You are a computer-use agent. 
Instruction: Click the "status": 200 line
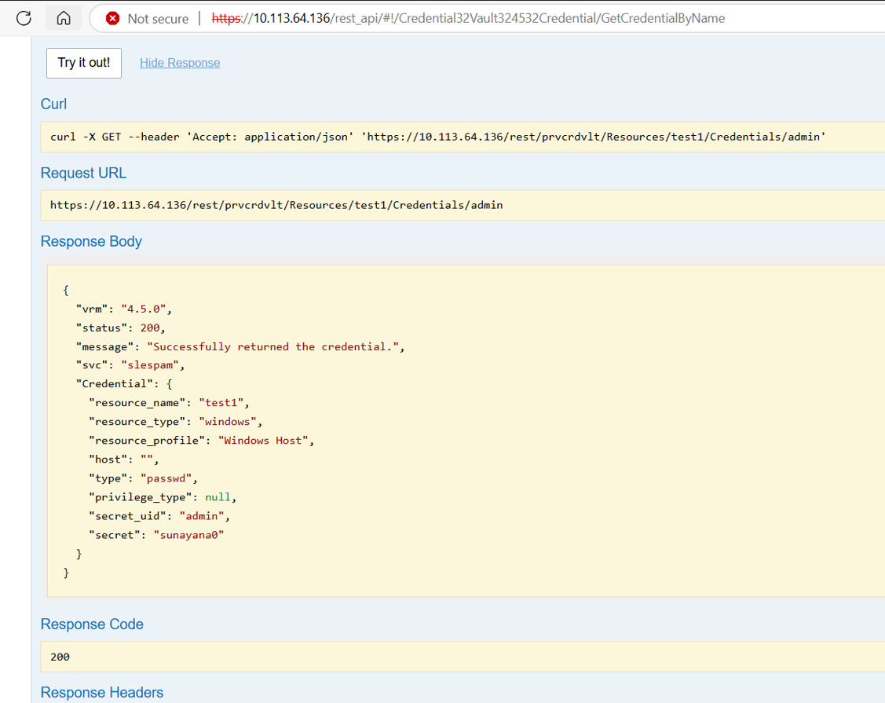pos(120,328)
